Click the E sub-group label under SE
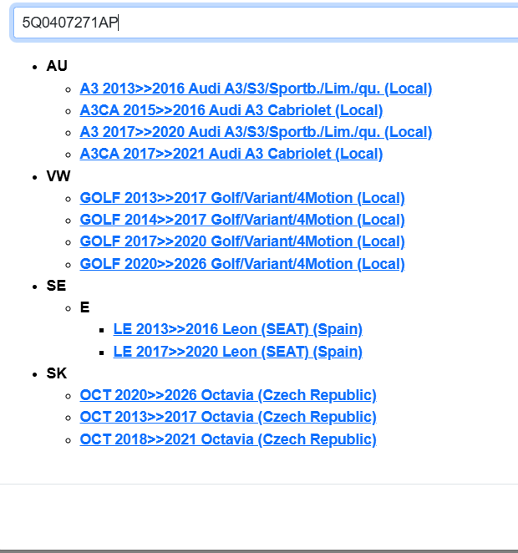The width and height of the screenshot is (518, 553). (84, 307)
